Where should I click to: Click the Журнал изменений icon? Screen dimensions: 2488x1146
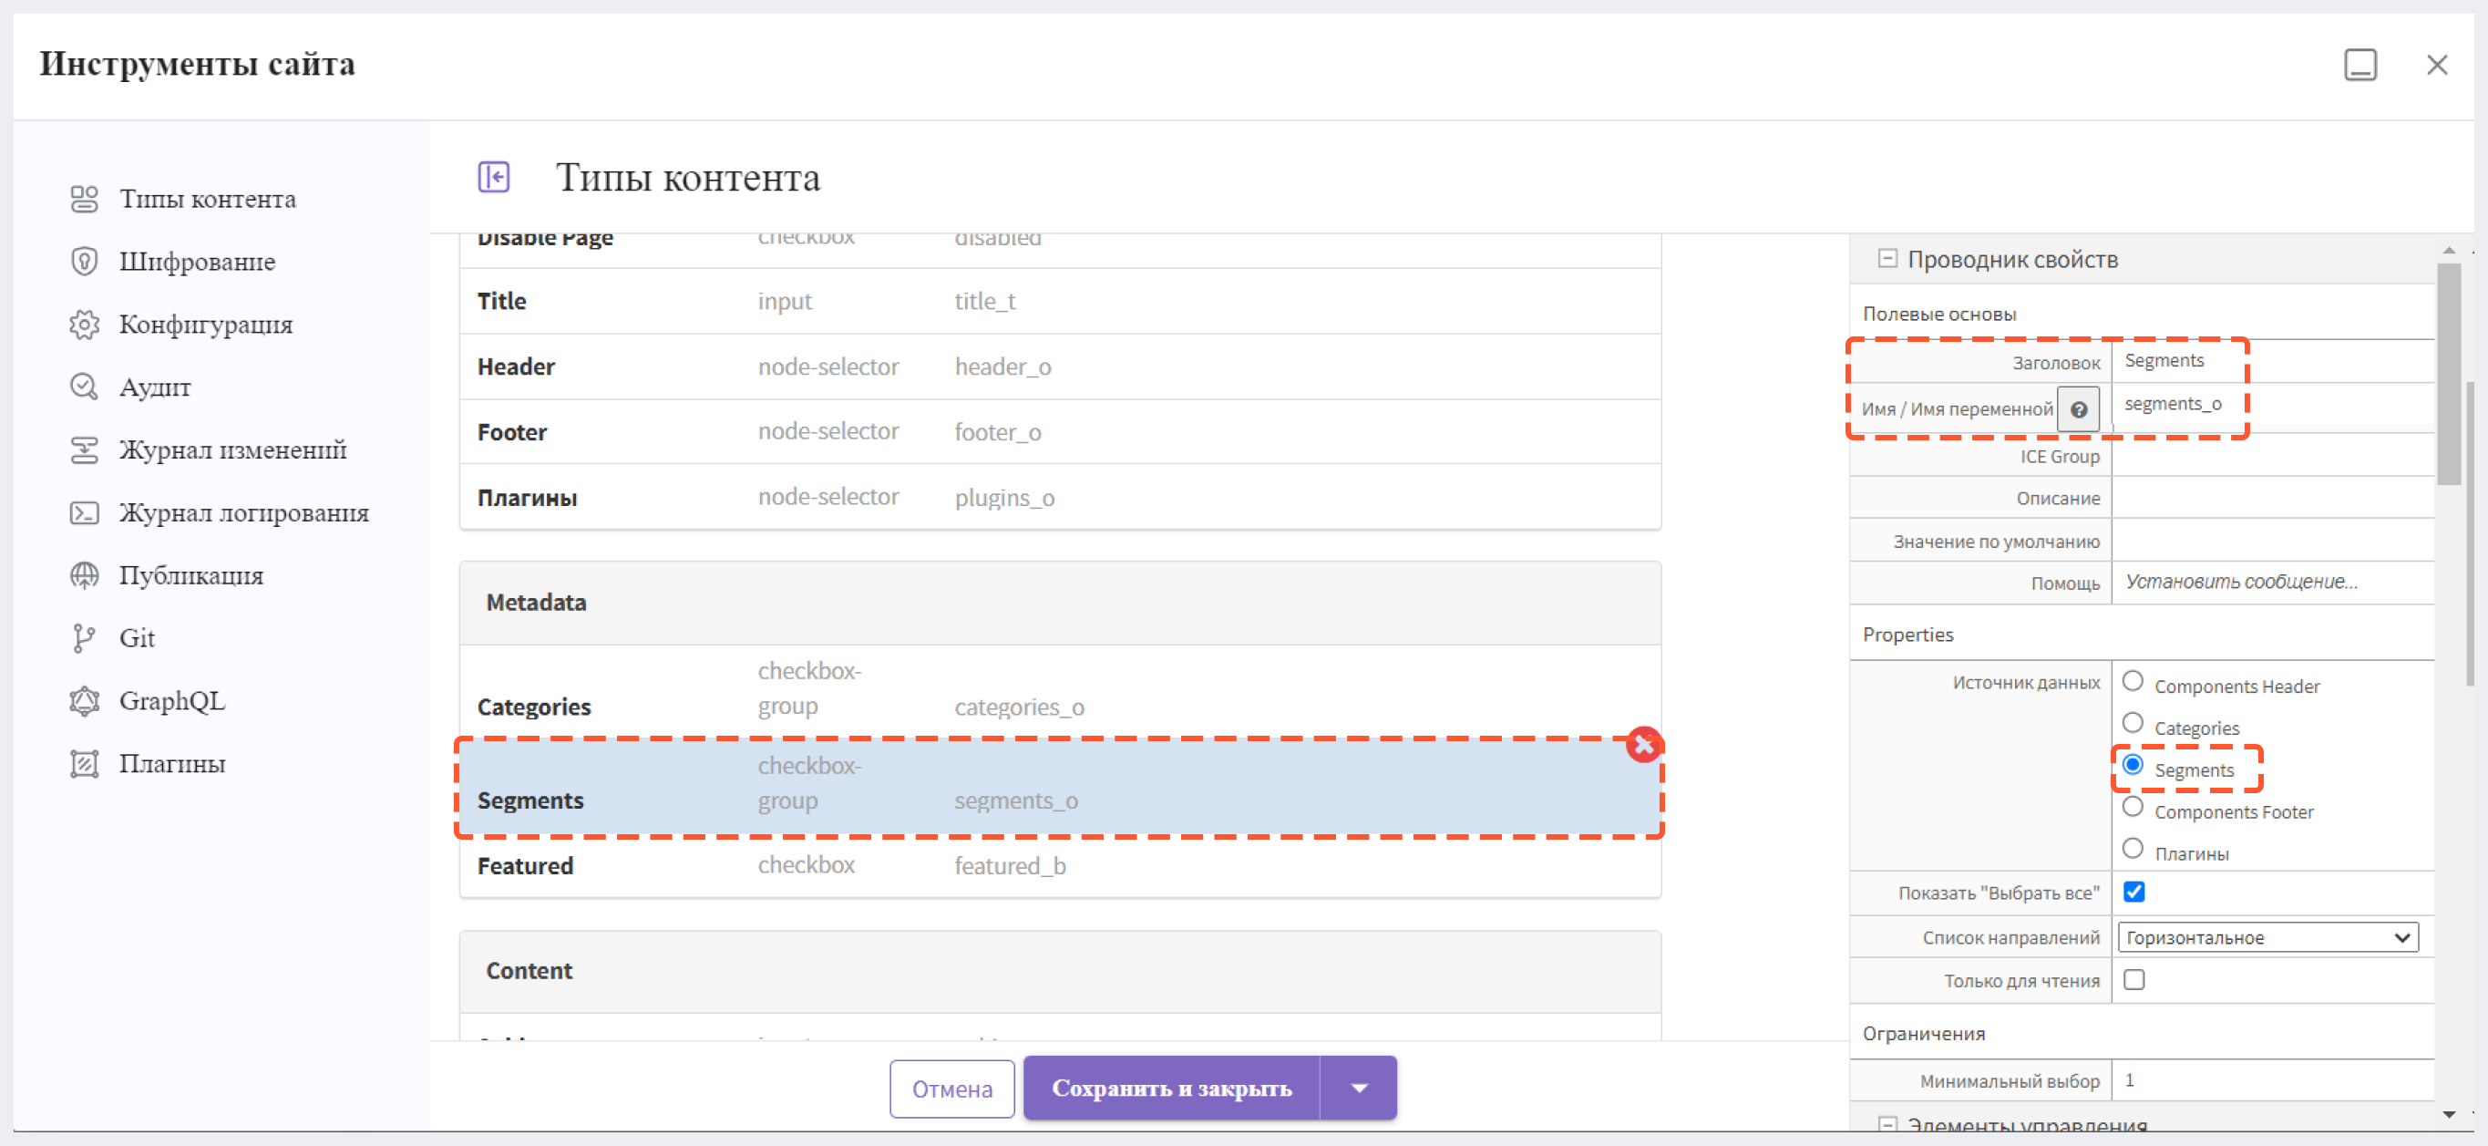click(x=84, y=450)
